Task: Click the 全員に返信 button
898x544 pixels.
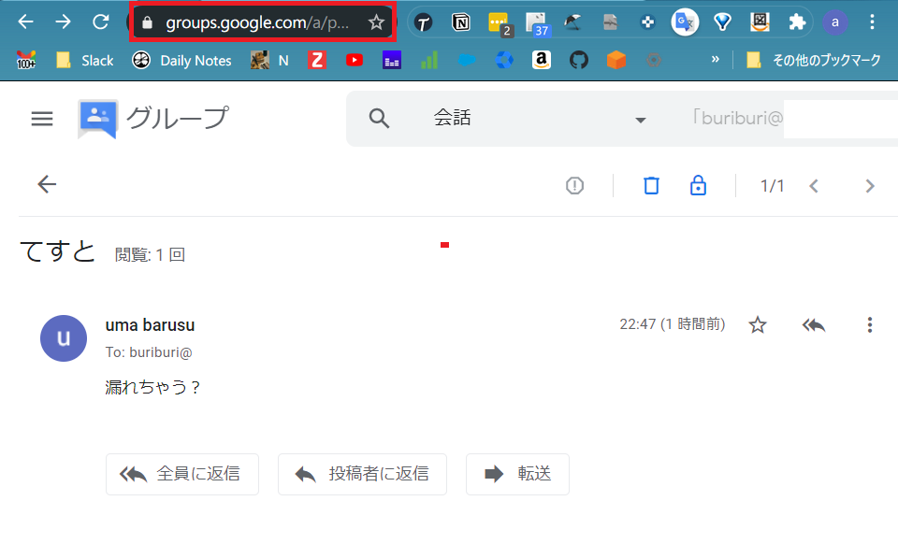Action: (182, 474)
